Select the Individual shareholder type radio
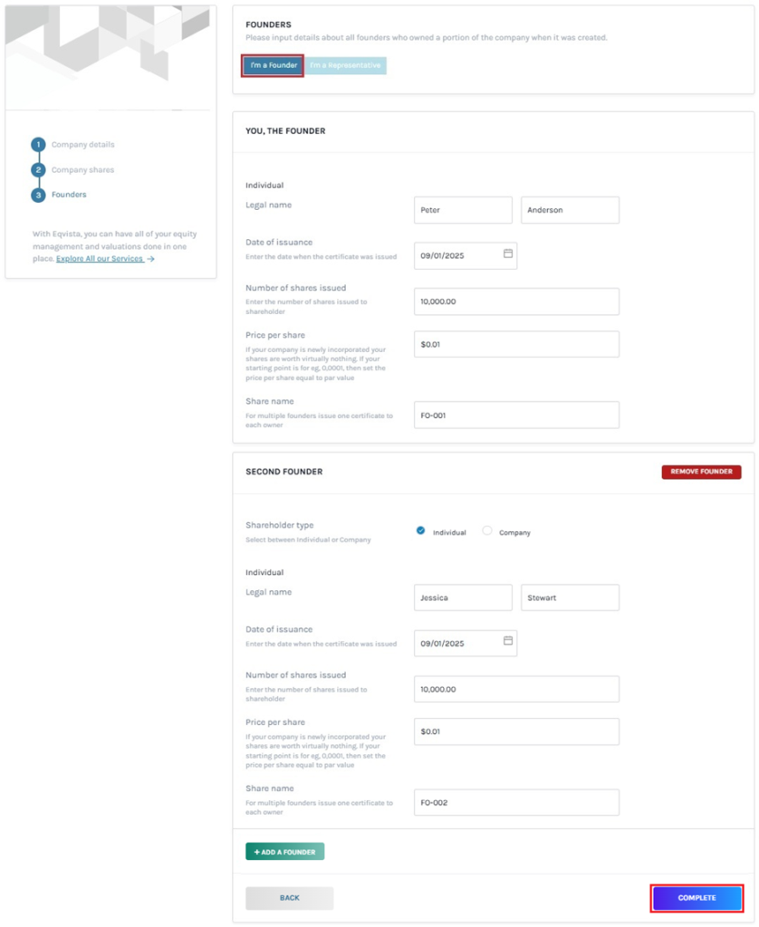The height and width of the screenshot is (927, 759). [421, 531]
